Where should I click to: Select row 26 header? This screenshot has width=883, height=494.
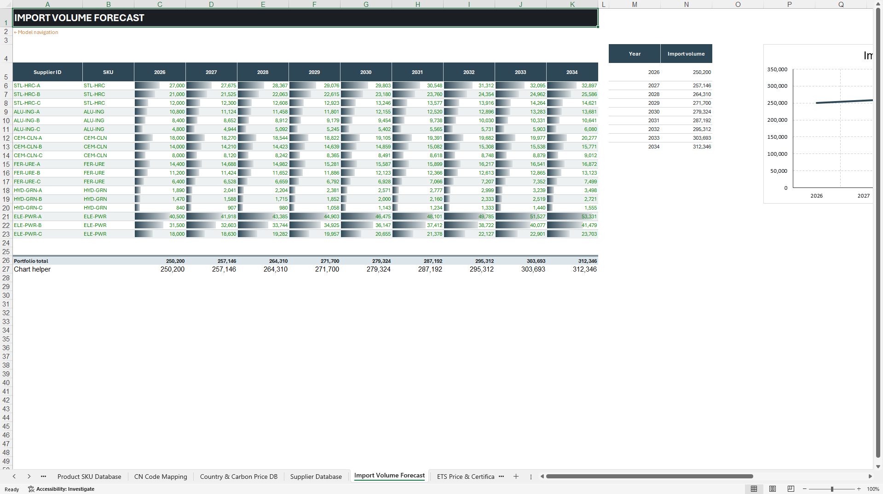pyautogui.click(x=6, y=261)
